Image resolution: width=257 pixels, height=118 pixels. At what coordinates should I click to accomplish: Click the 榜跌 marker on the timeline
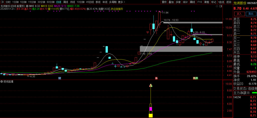(195, 78)
